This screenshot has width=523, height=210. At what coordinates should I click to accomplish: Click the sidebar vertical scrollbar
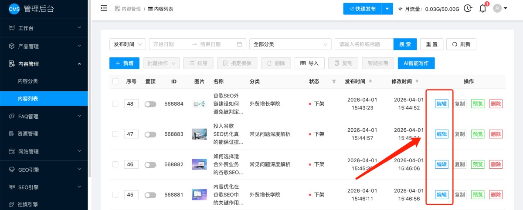point(89,89)
